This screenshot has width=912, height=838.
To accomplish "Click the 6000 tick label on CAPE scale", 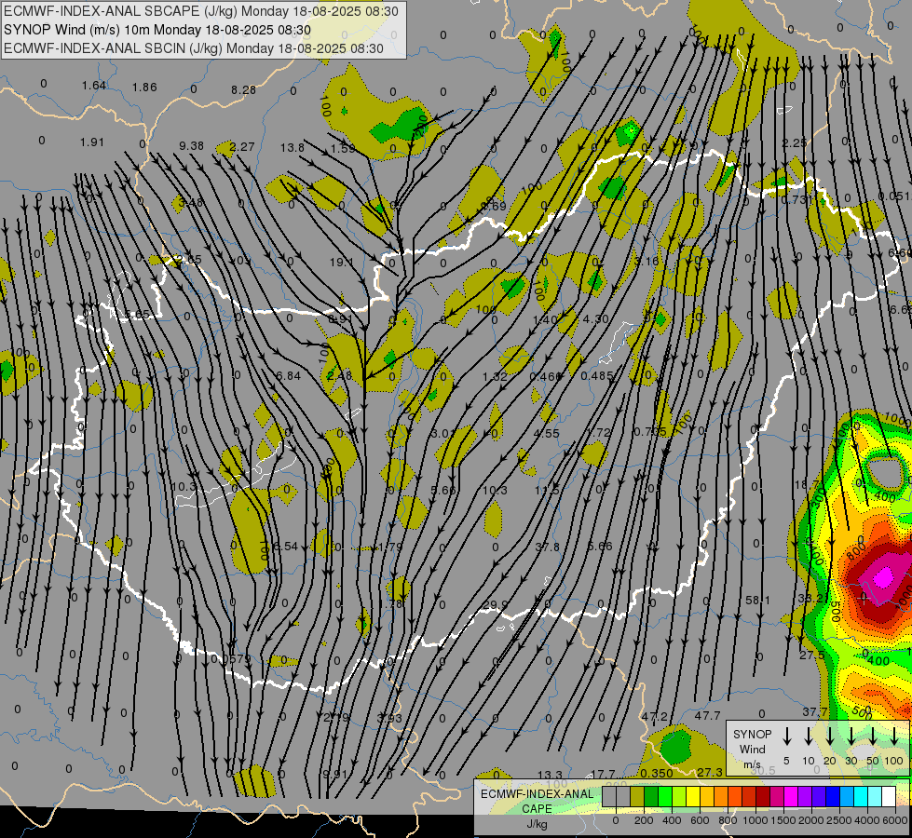I will click(896, 820).
